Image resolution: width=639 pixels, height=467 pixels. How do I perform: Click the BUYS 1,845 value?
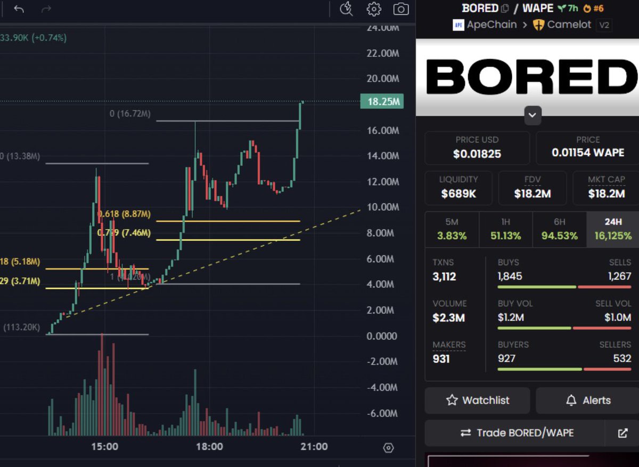pyautogui.click(x=510, y=277)
